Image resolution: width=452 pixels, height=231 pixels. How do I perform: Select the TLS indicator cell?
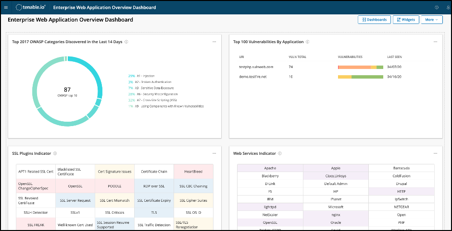154,213
